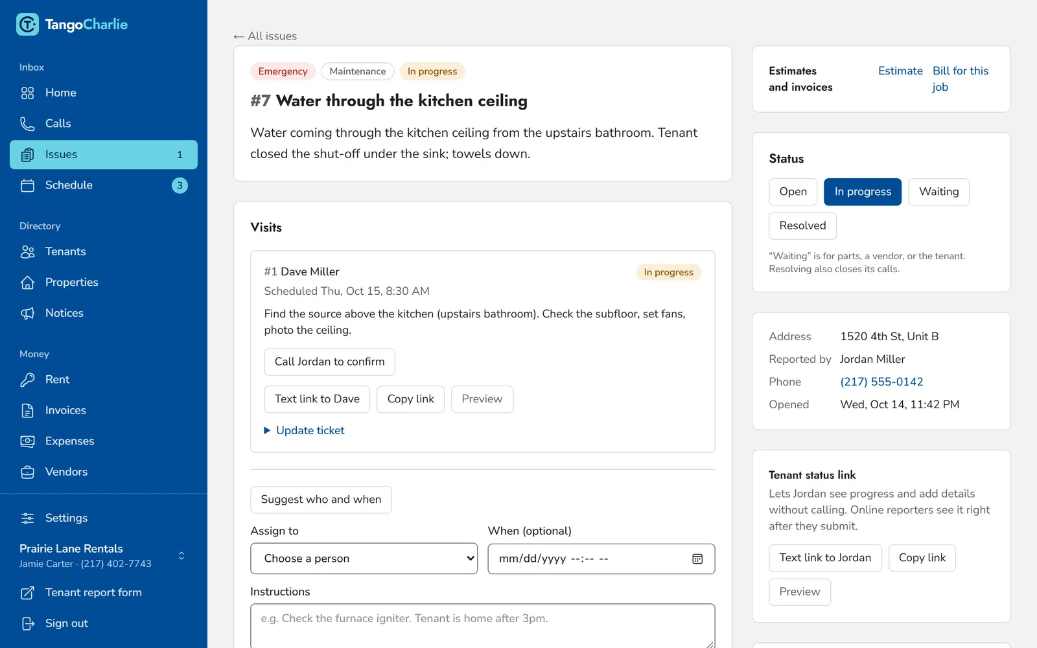1037x648 pixels.
Task: Mark the issue as Resolved
Action: [x=802, y=226]
